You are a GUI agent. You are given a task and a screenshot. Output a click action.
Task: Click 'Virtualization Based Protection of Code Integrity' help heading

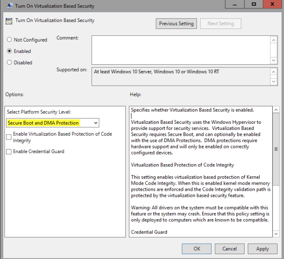182,165
